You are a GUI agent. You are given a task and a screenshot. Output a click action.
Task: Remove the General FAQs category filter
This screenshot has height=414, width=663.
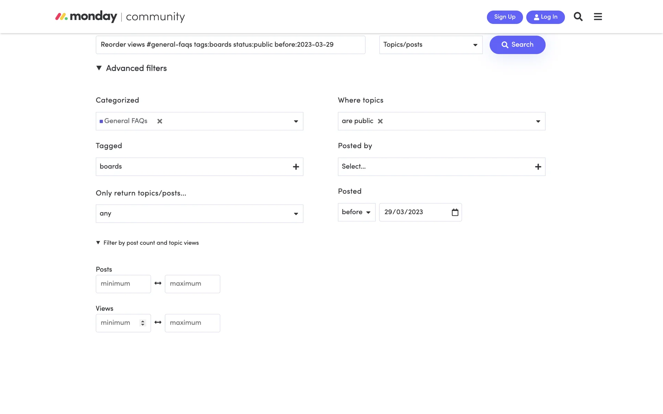click(x=160, y=121)
